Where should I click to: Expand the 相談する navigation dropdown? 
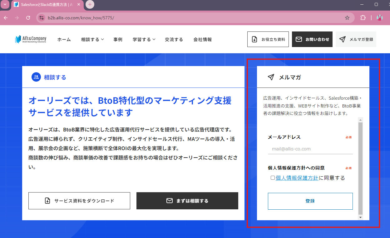pos(92,39)
